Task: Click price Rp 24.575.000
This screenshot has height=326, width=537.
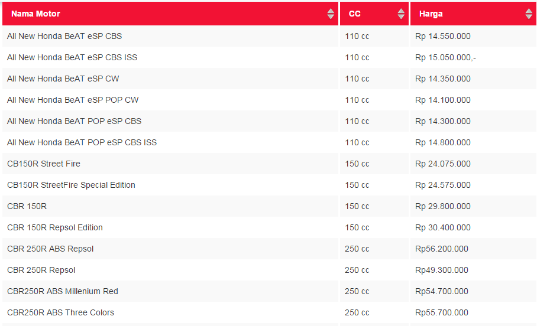Action: (x=443, y=185)
